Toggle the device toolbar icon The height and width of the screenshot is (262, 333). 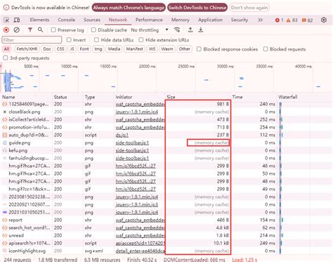coord(17,20)
